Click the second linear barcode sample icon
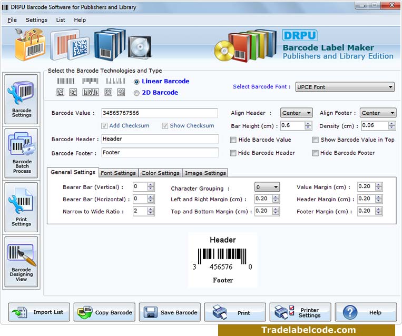 [x=90, y=81]
